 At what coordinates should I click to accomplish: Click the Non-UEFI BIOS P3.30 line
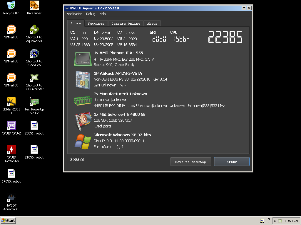pyautogui.click(x=130, y=79)
